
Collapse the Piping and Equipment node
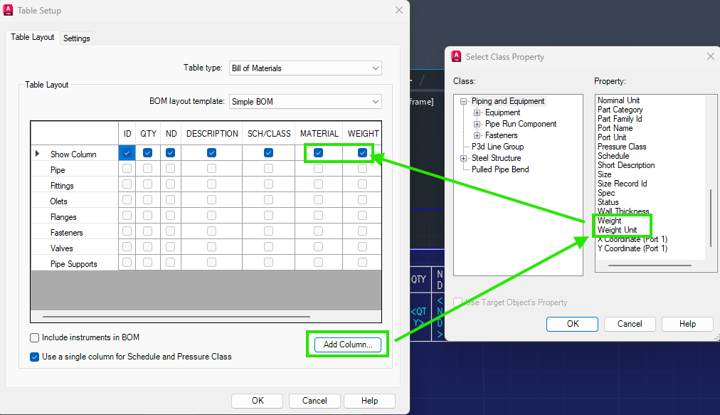click(463, 101)
